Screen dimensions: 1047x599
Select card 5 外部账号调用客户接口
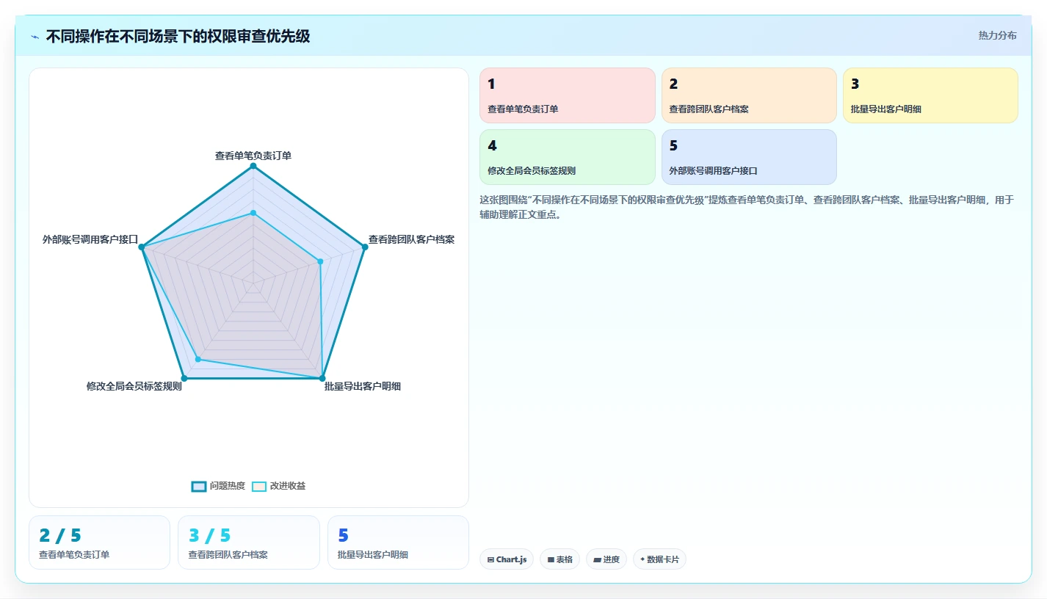tap(749, 157)
